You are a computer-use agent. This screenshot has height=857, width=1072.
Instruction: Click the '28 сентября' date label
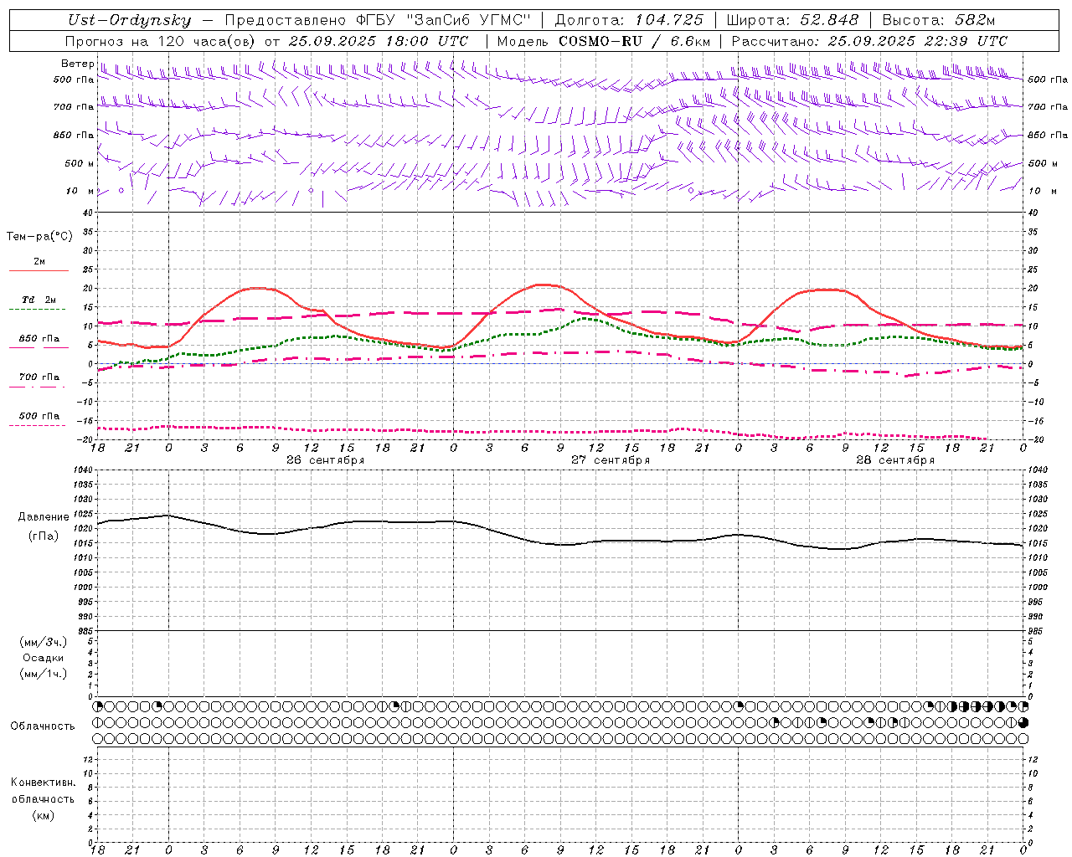click(x=895, y=460)
